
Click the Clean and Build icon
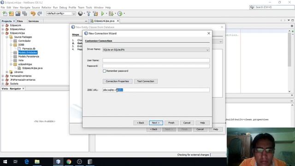tap(95, 13)
